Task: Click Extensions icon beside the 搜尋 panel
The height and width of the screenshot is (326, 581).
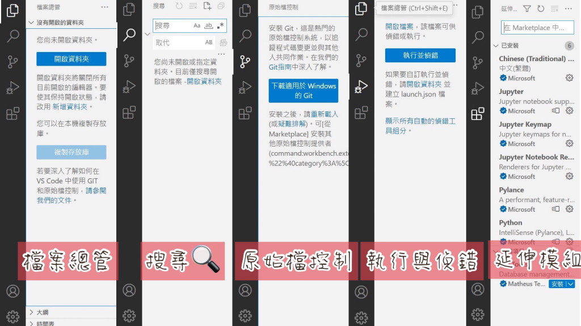Action: 129,113
